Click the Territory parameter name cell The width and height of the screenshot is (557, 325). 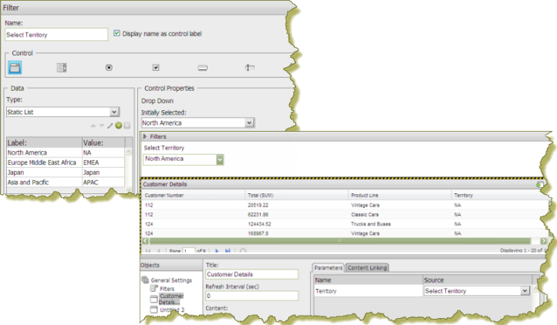click(x=368, y=291)
